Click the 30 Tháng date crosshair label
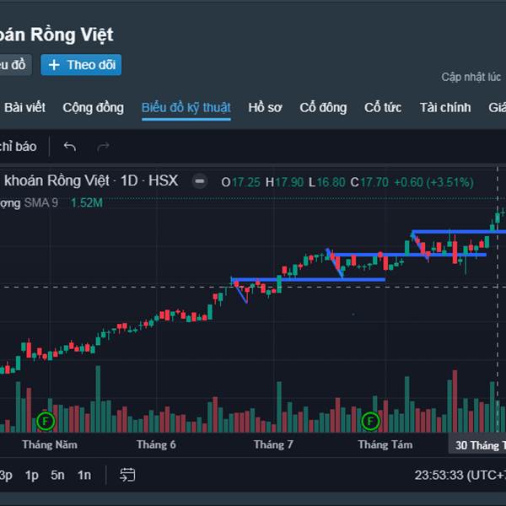This screenshot has width=506, height=506. (x=477, y=445)
